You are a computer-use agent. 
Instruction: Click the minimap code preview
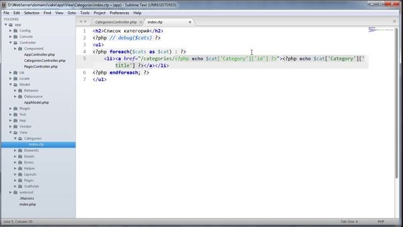click(381, 30)
